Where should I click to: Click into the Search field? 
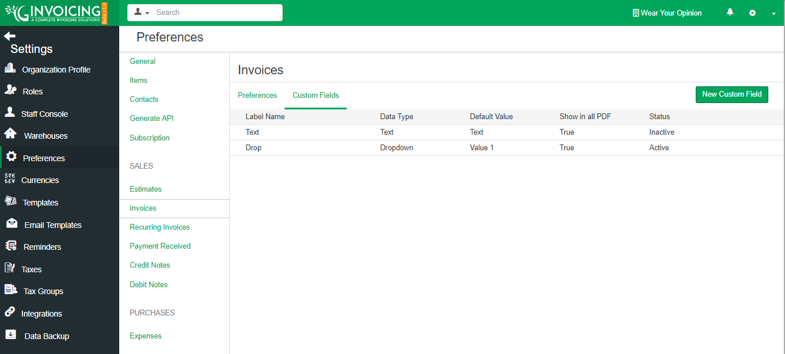click(x=217, y=13)
